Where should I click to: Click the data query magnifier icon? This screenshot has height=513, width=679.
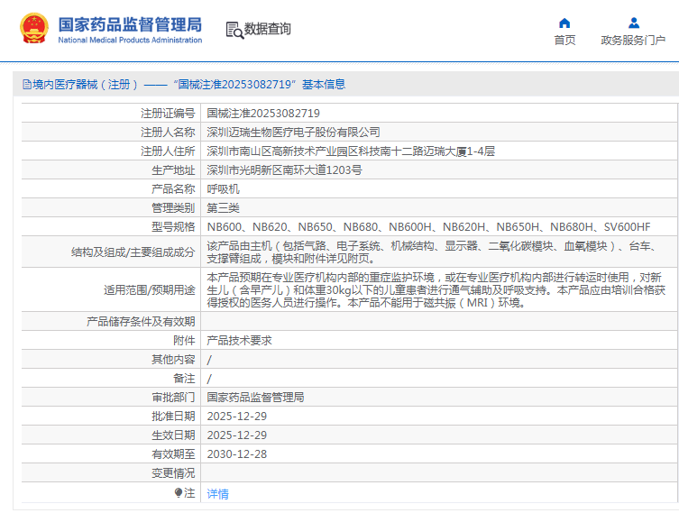(234, 30)
